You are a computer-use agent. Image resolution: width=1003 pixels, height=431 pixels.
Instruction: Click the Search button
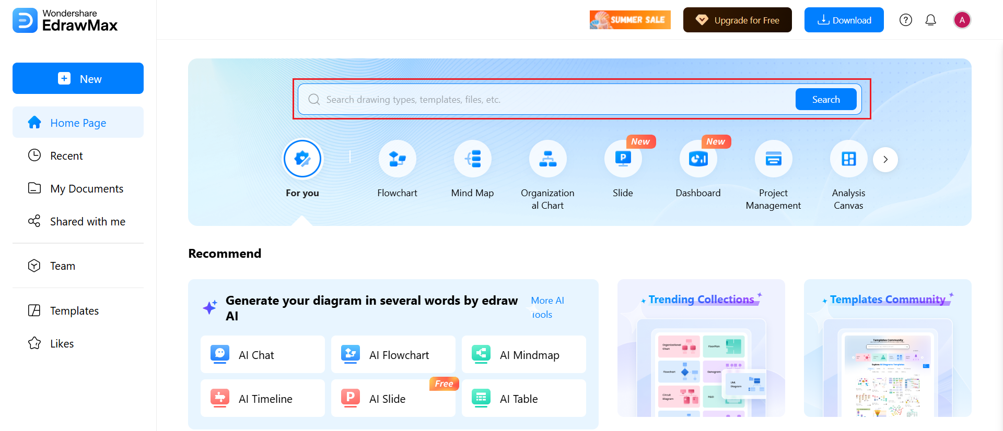826,99
